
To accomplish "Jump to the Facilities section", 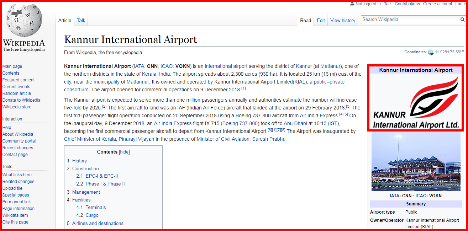I will coord(81,200).
